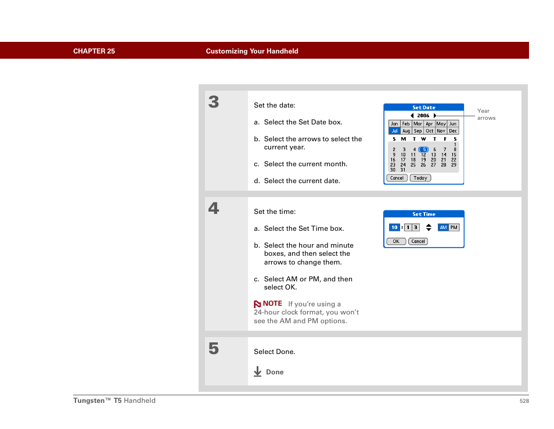This screenshot has height=429, width=554.
Task: Select date 29 in the July calendar
Action: point(454,165)
